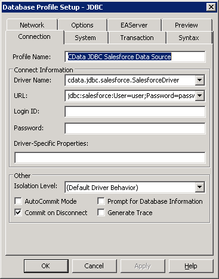Viewport: 219px width, 279px height.
Task: Expand the Isolation Level dropdown arrow
Action: [x=200, y=187]
